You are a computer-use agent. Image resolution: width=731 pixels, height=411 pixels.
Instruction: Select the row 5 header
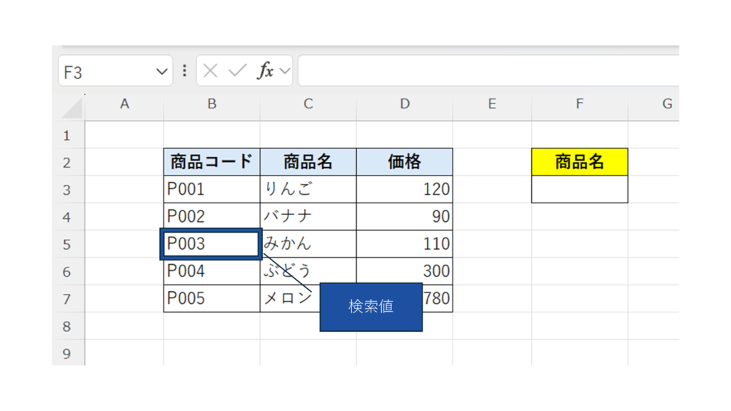click(x=67, y=244)
